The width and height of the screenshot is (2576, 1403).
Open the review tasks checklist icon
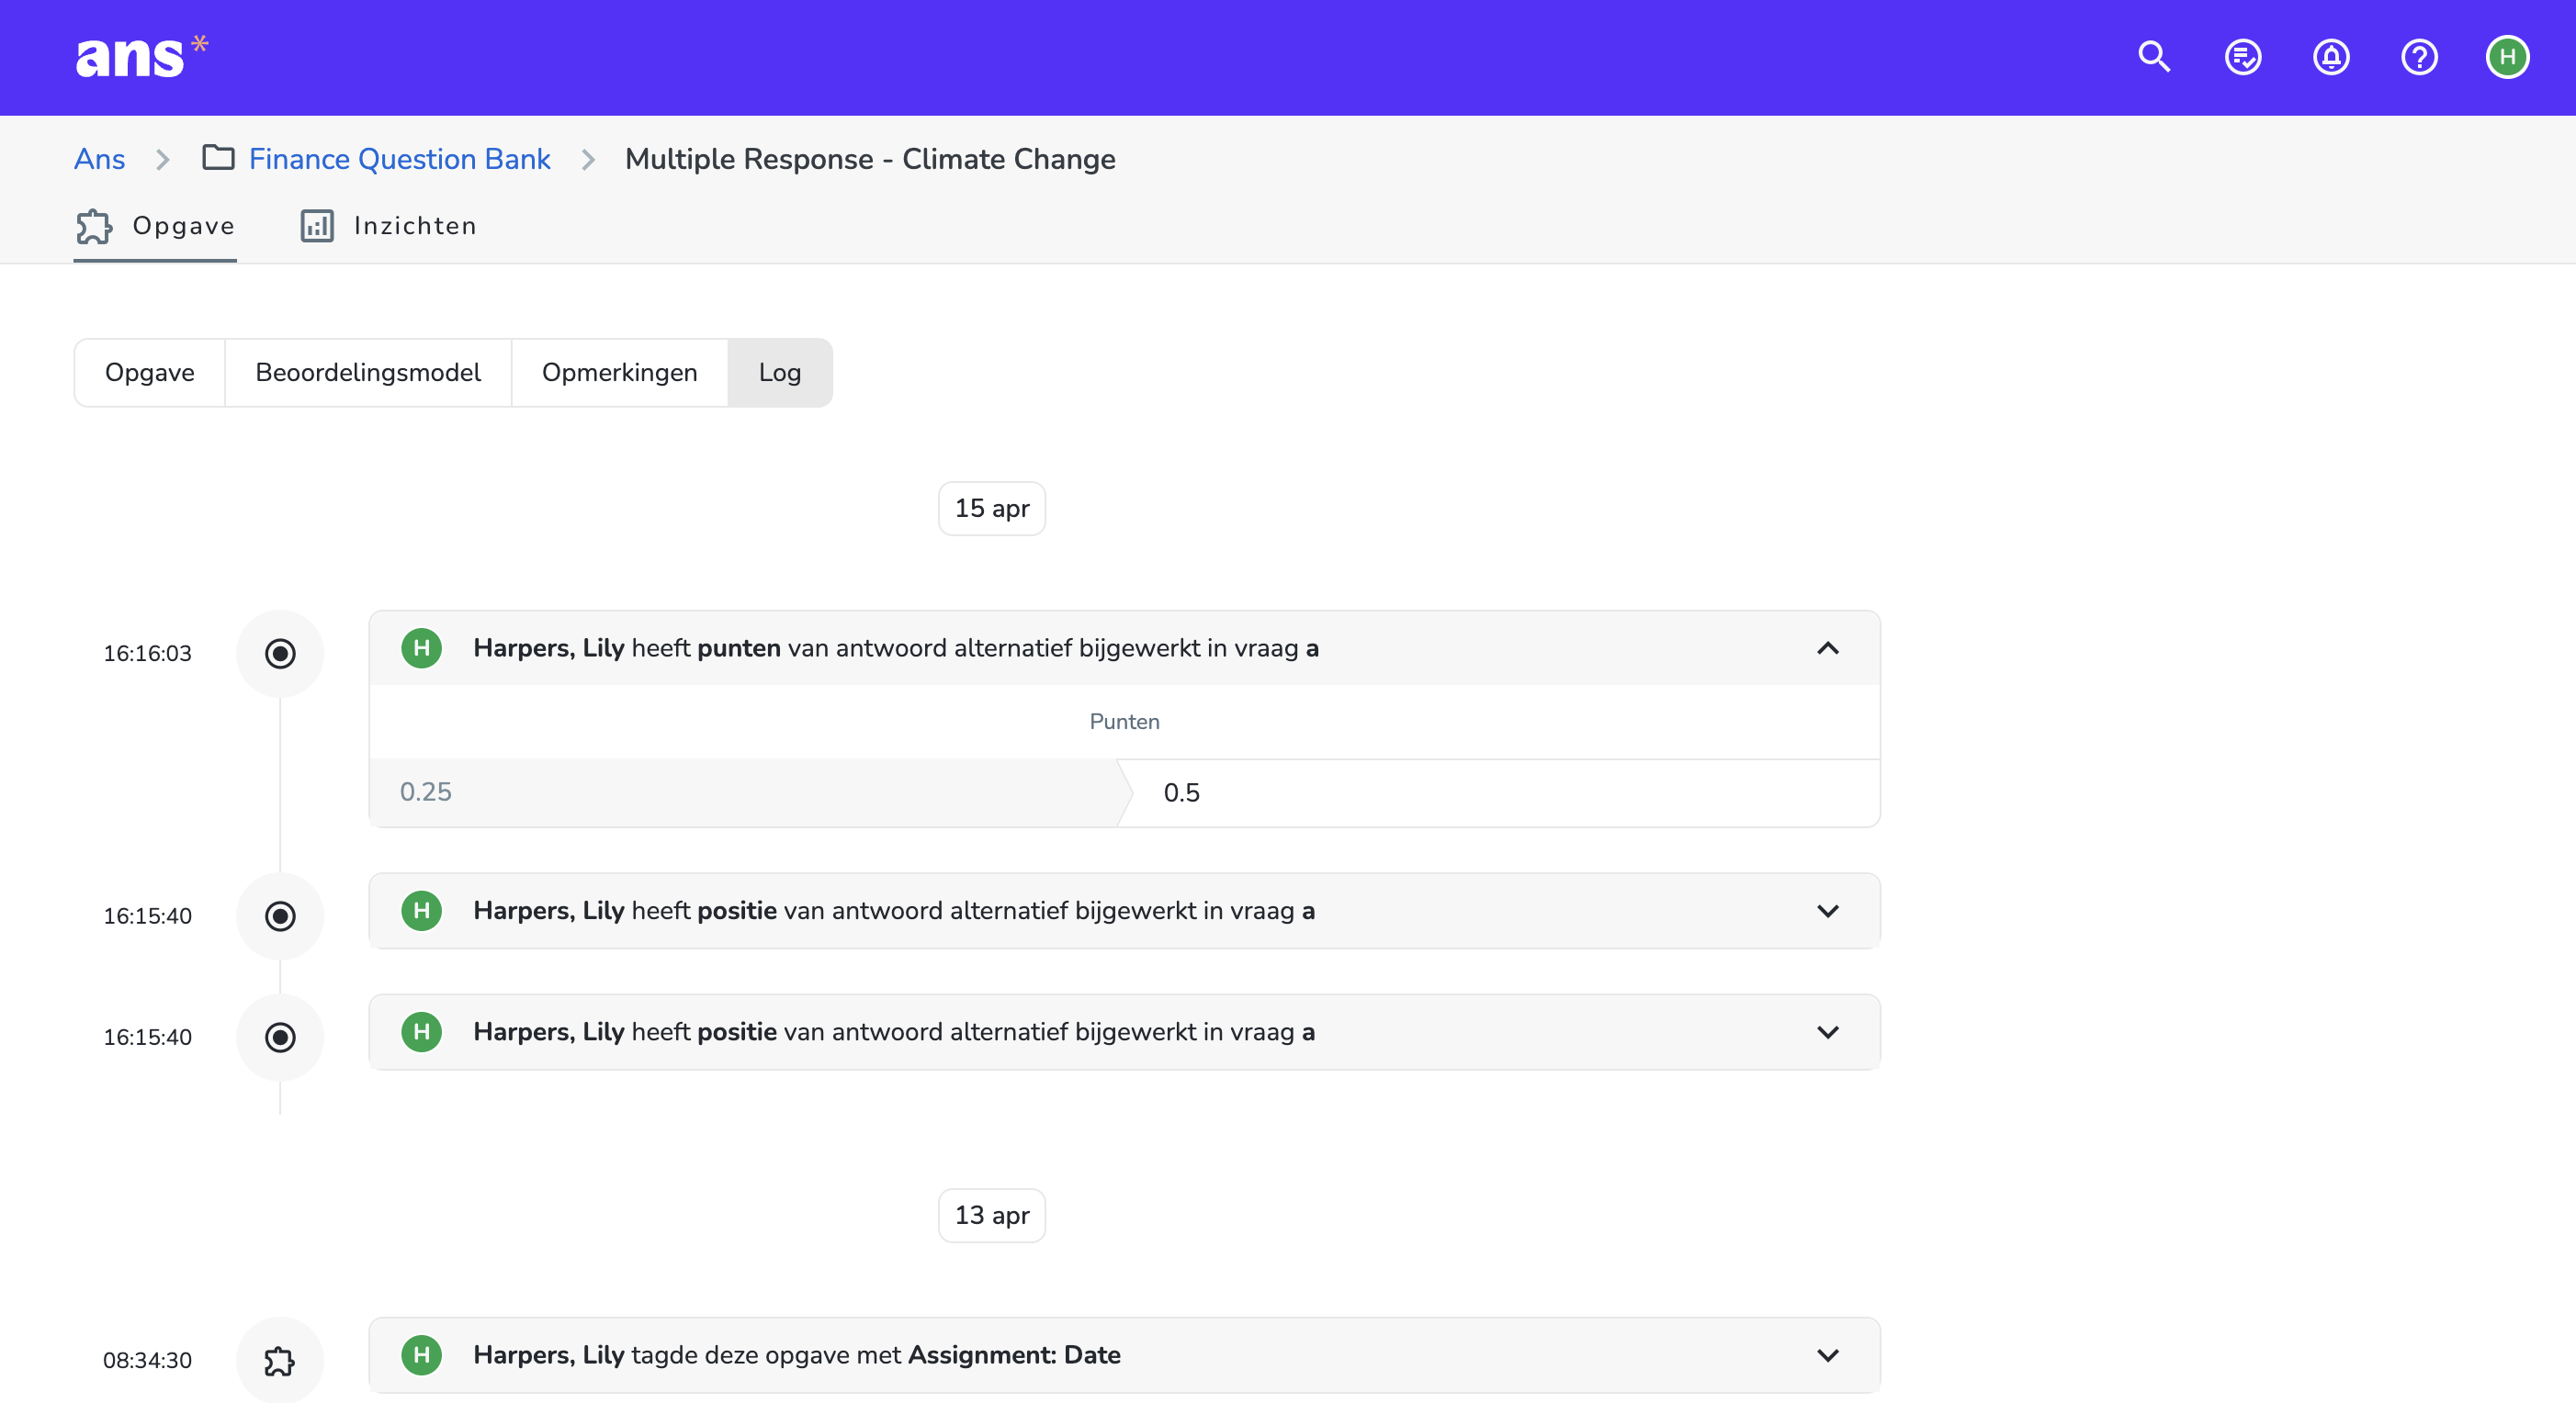[2243, 57]
